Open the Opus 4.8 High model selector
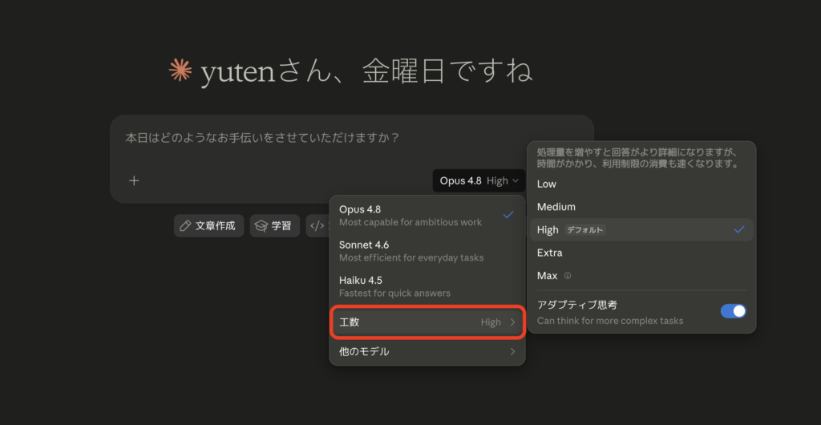The width and height of the screenshot is (821, 425). pos(479,180)
